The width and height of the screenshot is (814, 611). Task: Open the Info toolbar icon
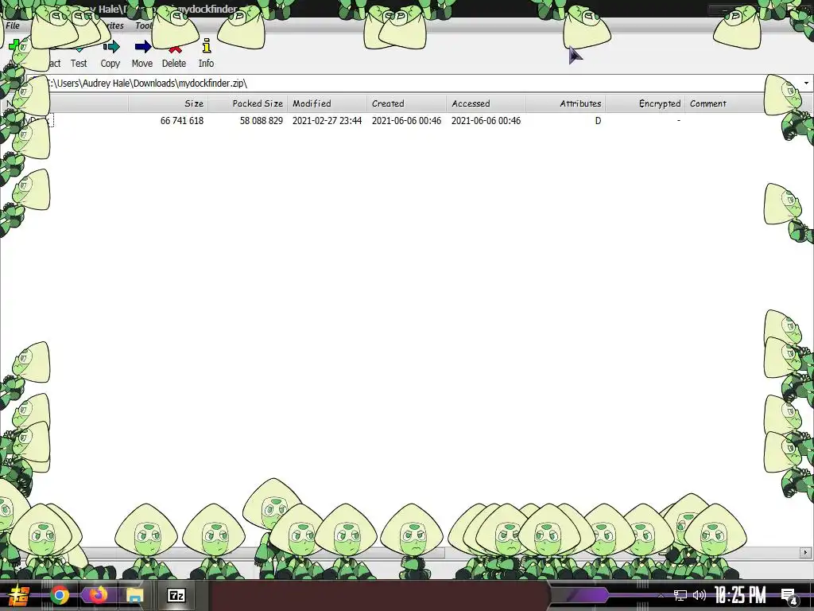point(206,45)
